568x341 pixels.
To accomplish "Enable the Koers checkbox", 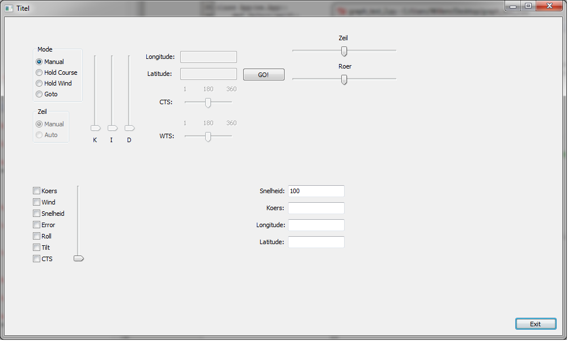I will [x=37, y=191].
